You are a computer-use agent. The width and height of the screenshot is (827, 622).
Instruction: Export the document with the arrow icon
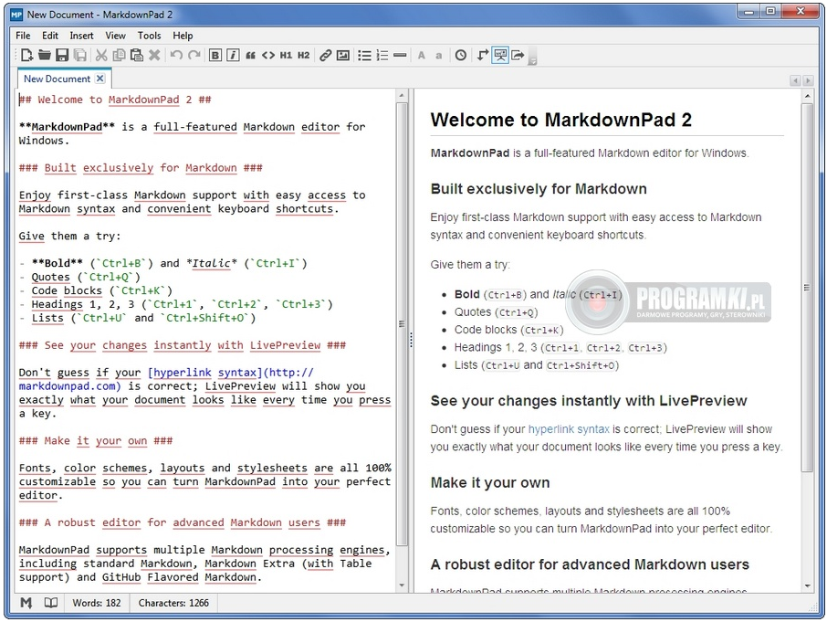click(x=518, y=55)
